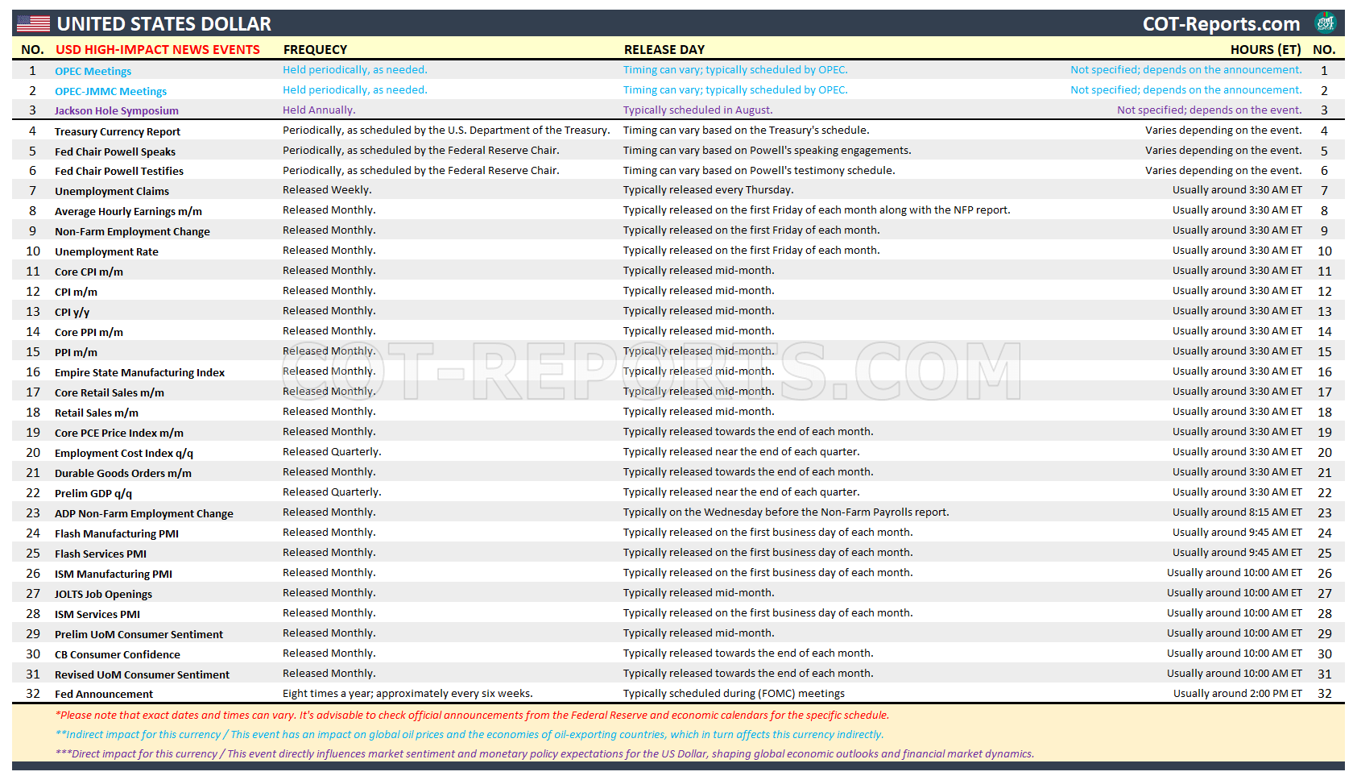Select the Non-Farm Employment Change row
The image size is (1357, 780).
click(x=131, y=230)
